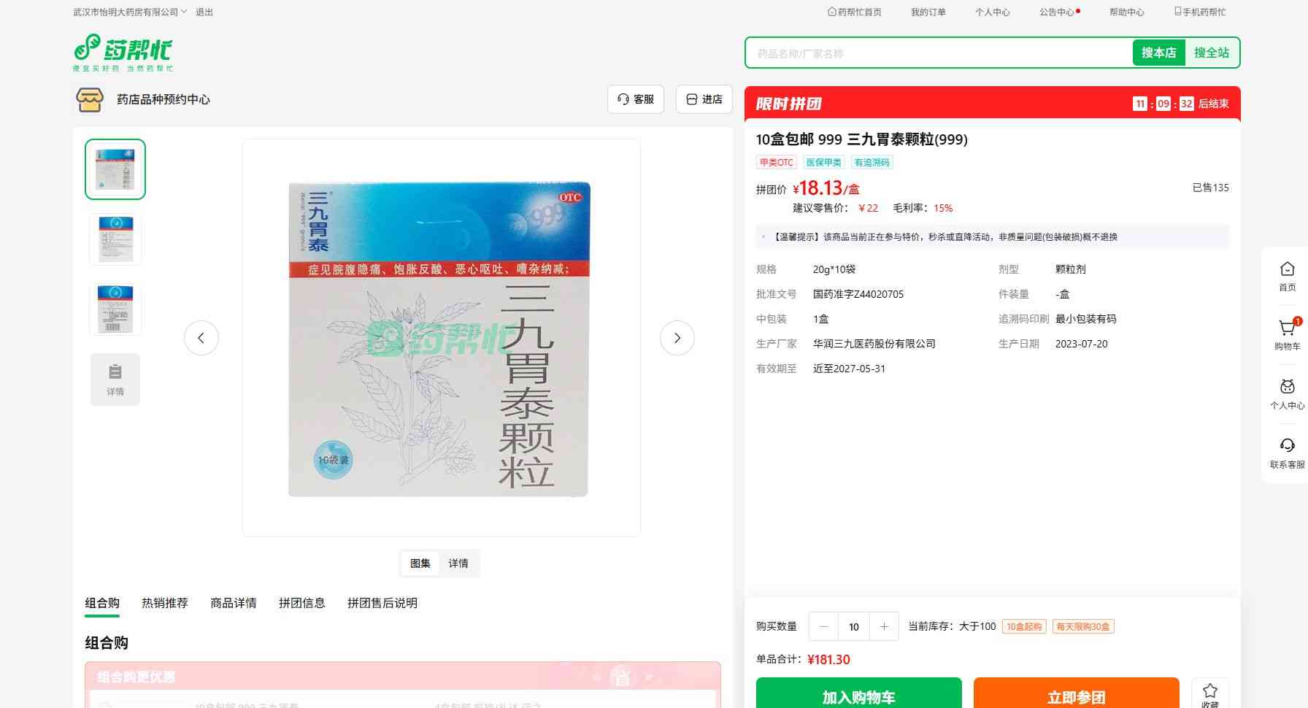
Task: Click the 收藏 star icon
Action: (x=1209, y=692)
